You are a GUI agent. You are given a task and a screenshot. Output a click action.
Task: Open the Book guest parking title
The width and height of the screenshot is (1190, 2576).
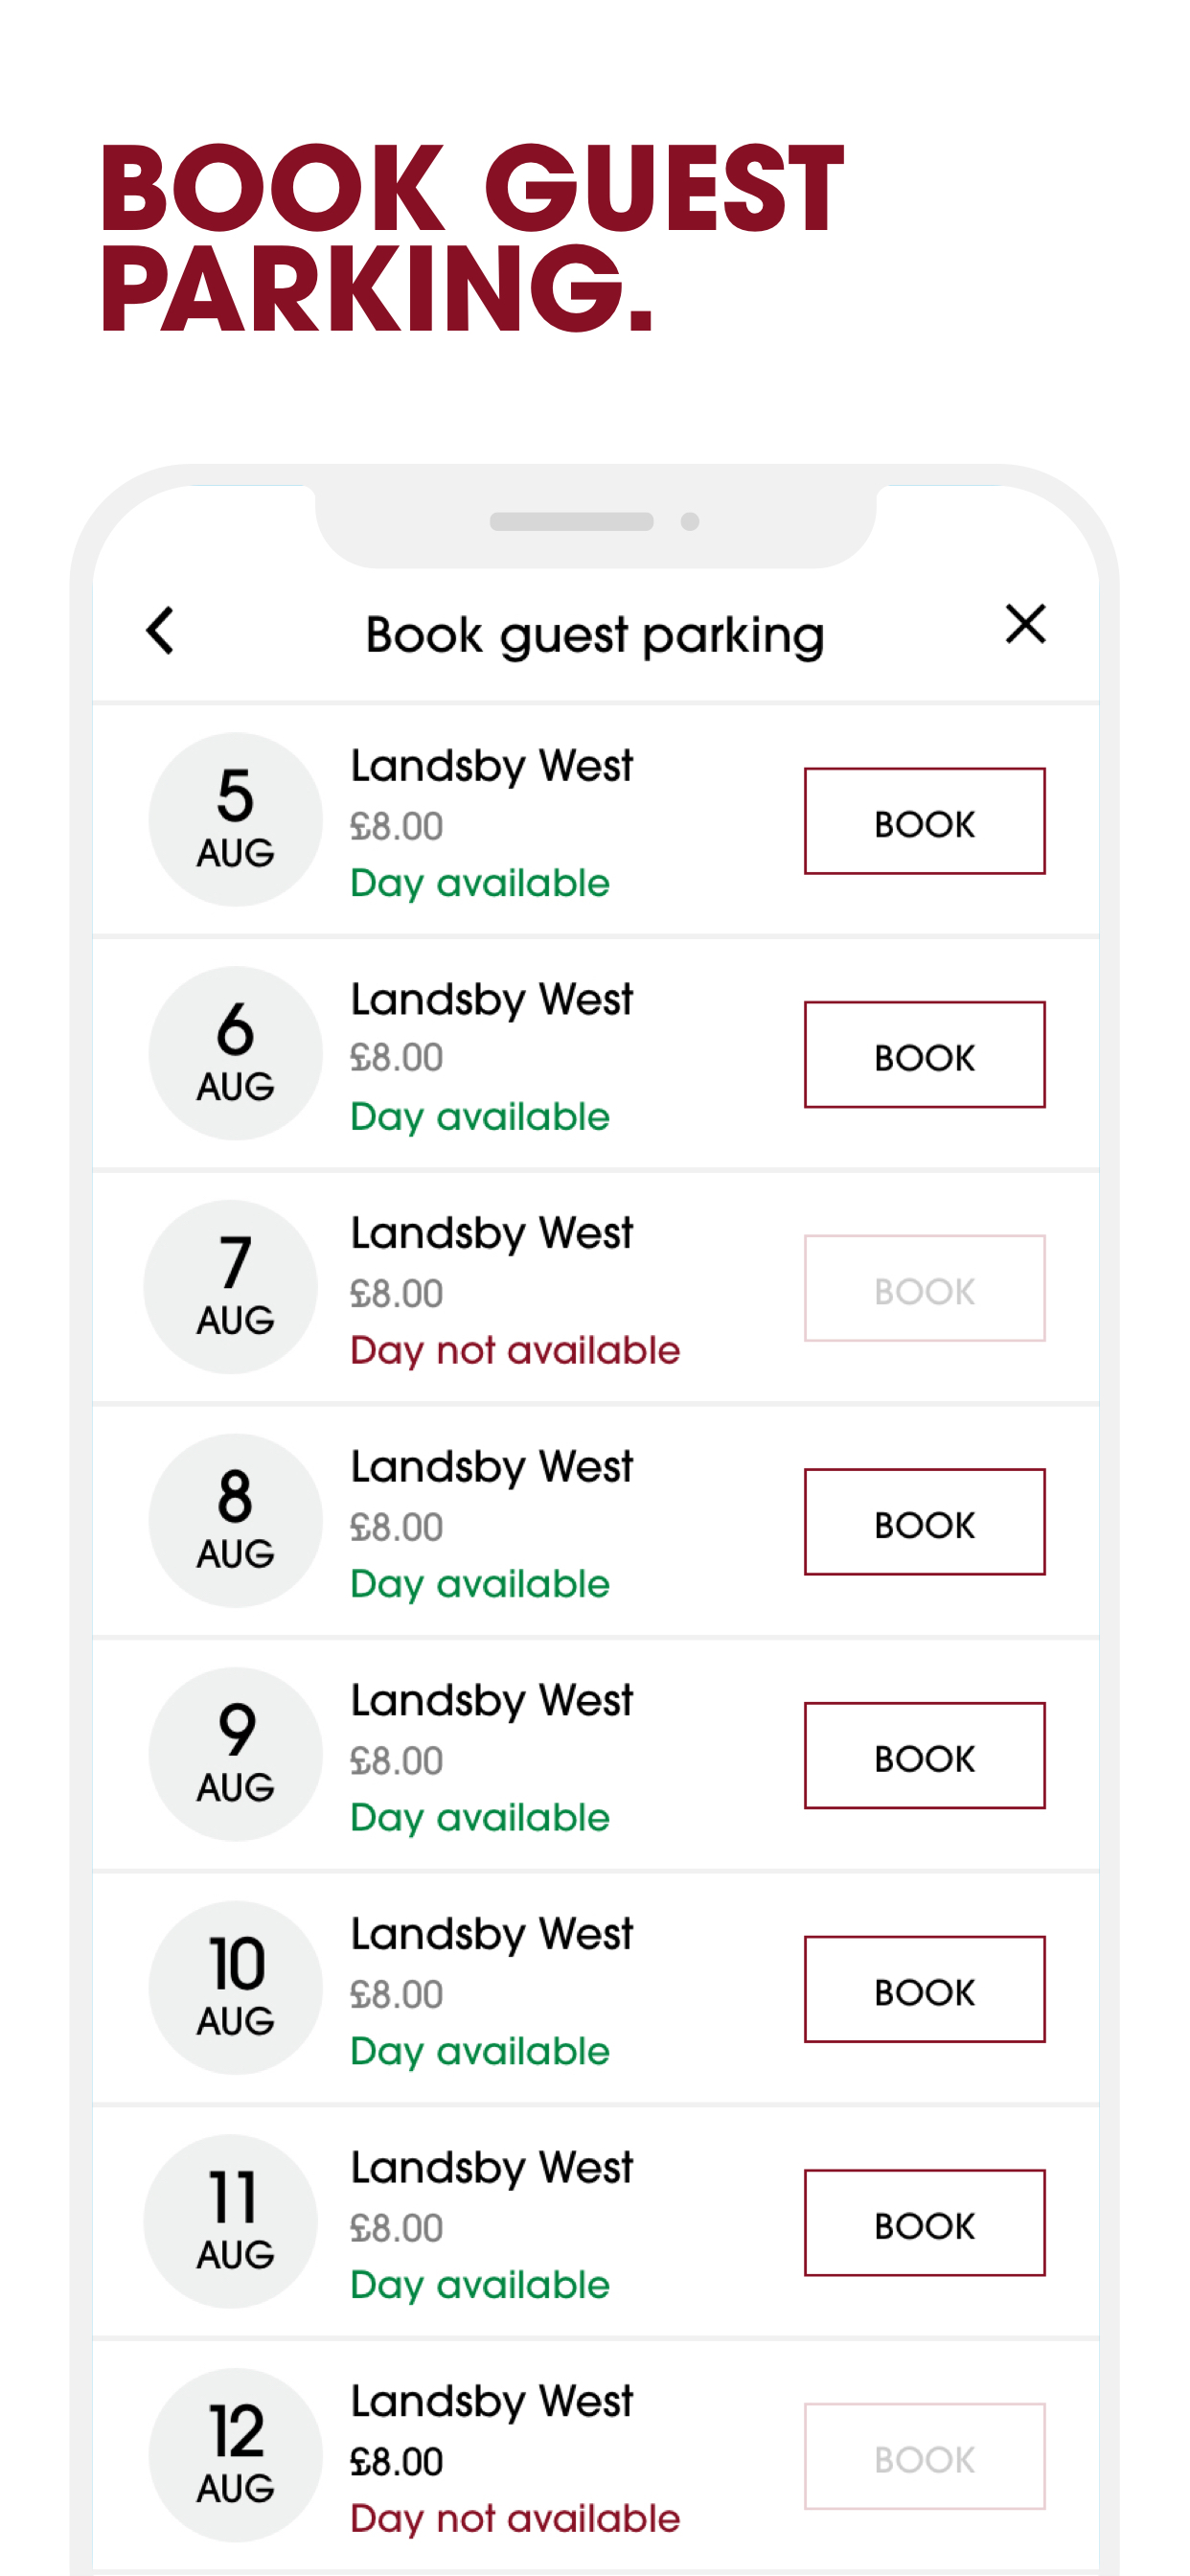point(595,636)
